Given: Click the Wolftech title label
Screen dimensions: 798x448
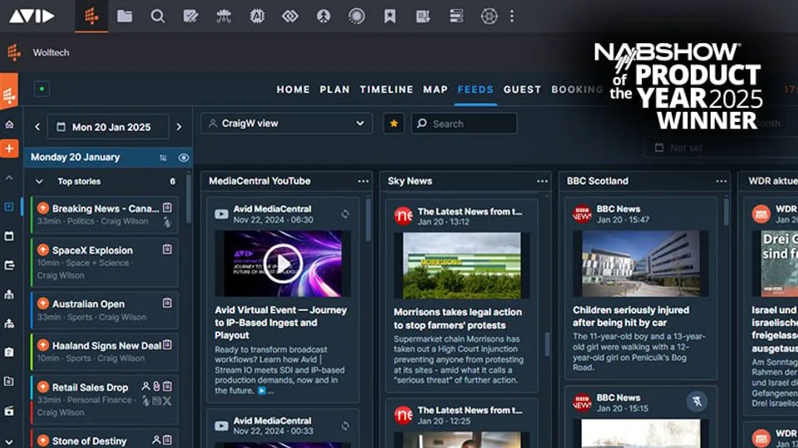Looking at the screenshot, I should (51, 52).
